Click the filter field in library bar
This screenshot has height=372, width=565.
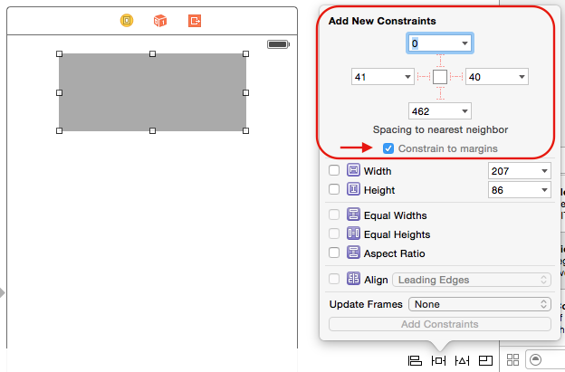pyautogui.click(x=548, y=360)
